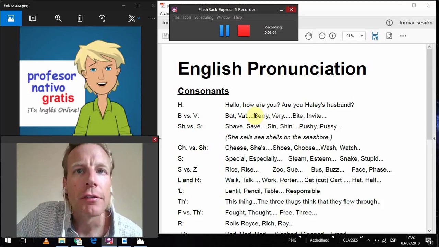Zoom in with the plus icon
The image size is (439, 247).
(332, 36)
